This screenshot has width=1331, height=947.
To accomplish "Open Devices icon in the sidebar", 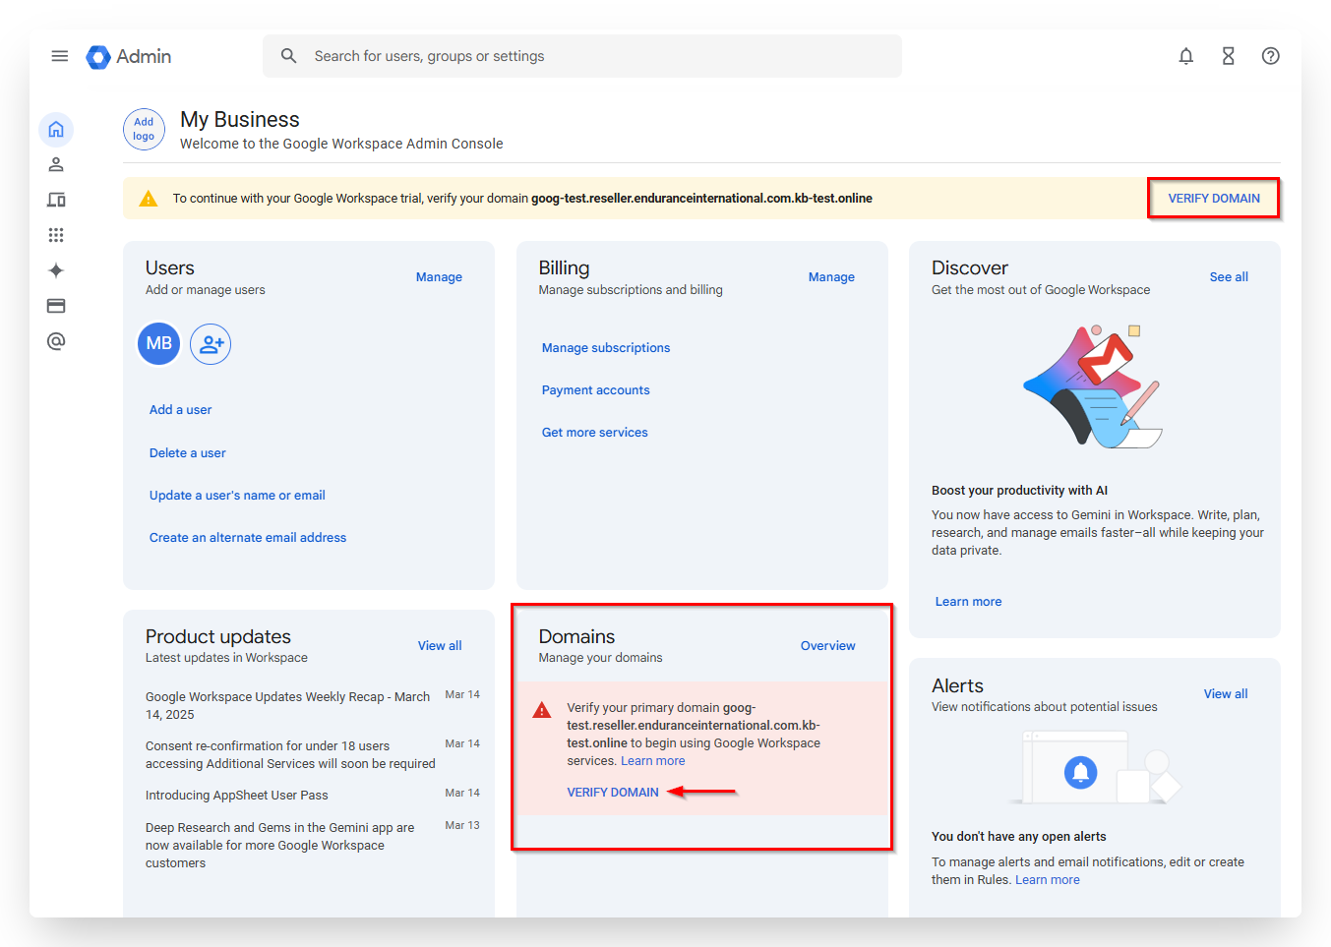I will click(x=56, y=200).
